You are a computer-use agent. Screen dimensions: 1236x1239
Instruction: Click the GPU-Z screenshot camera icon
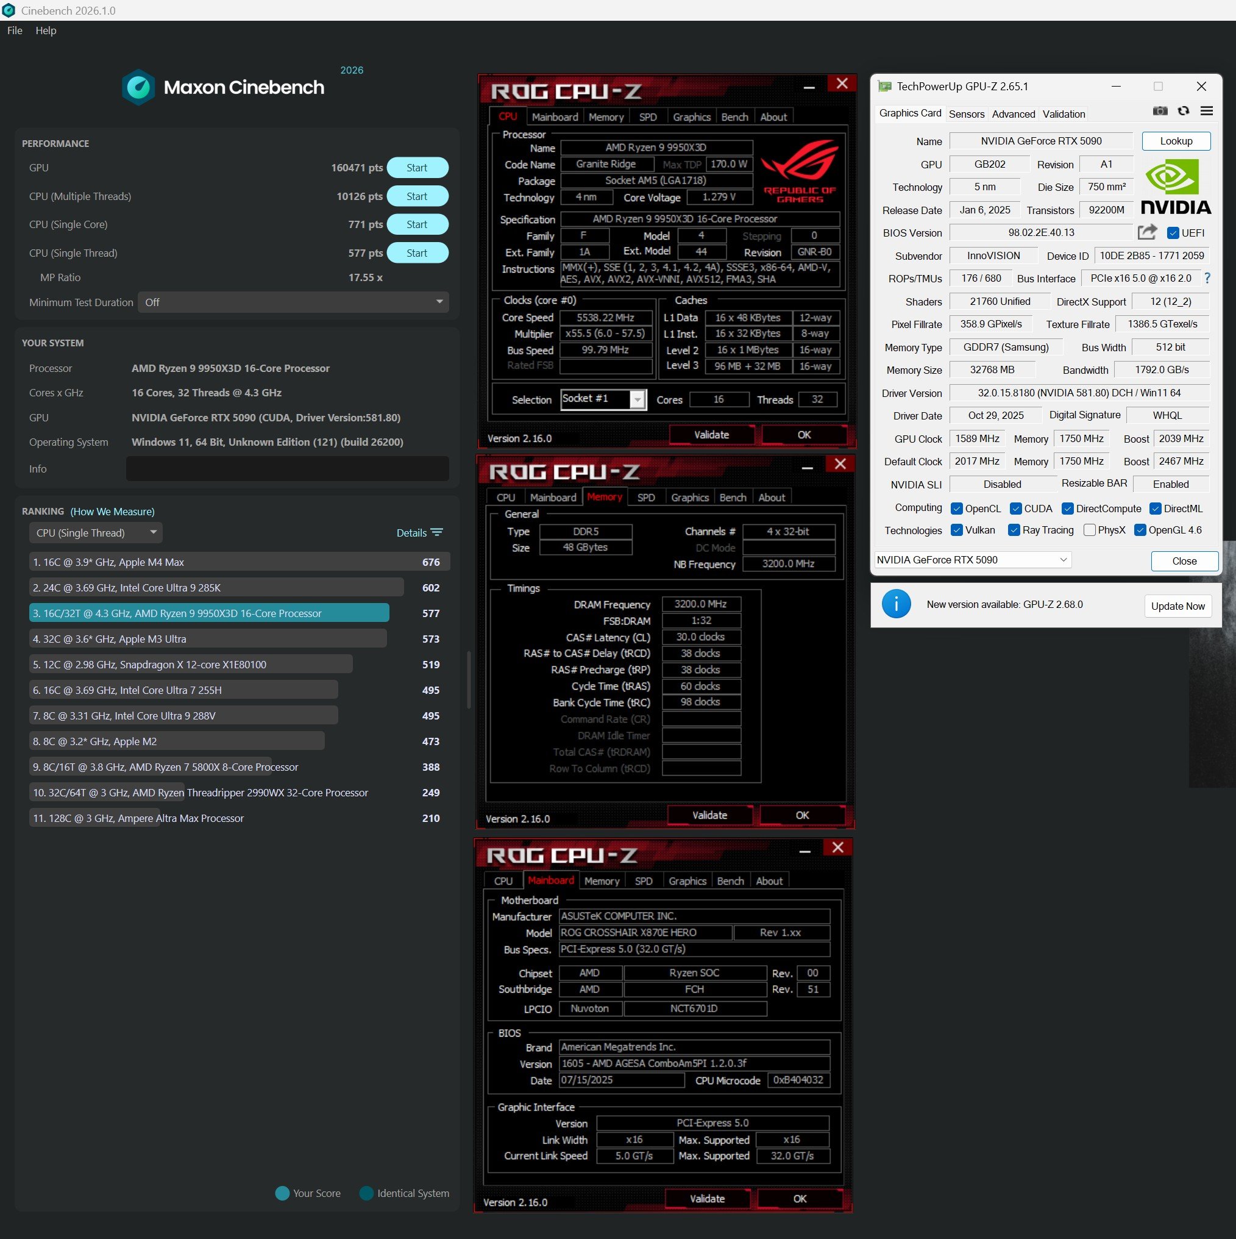(1160, 111)
